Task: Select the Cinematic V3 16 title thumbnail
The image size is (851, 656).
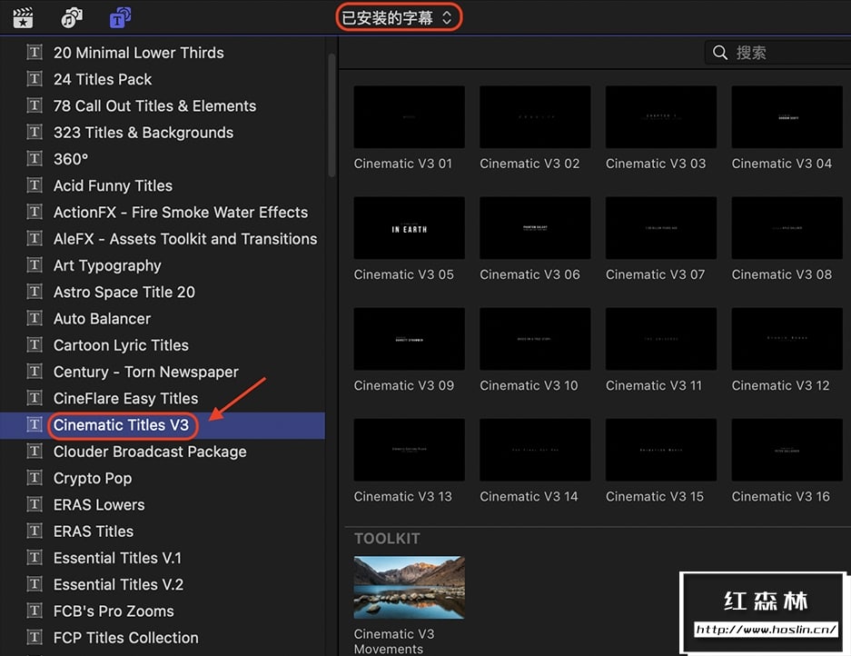Action: click(x=787, y=450)
